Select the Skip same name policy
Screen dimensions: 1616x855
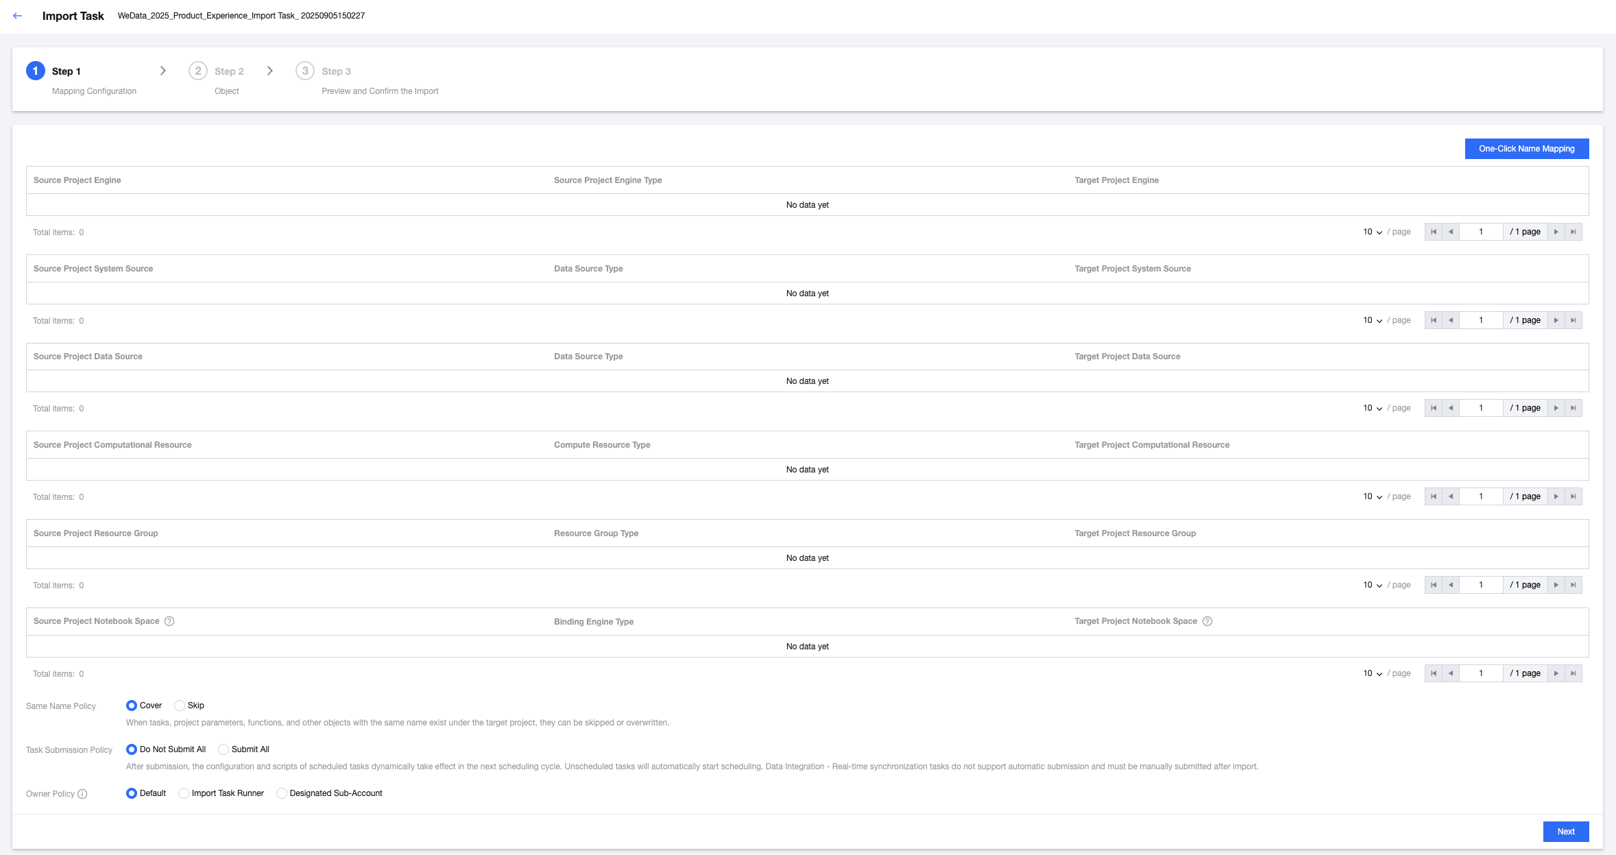point(180,706)
